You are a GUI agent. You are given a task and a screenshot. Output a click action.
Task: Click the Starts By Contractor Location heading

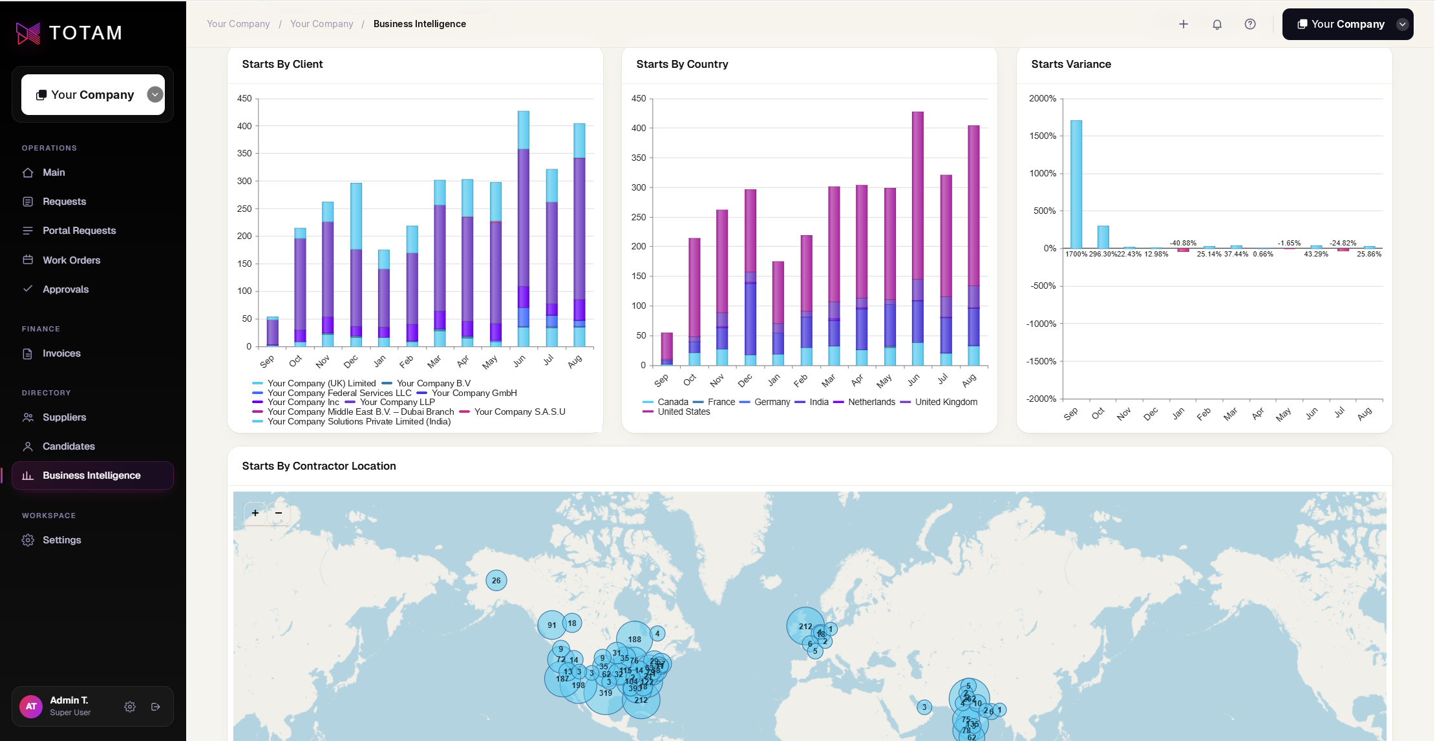[x=319, y=466]
